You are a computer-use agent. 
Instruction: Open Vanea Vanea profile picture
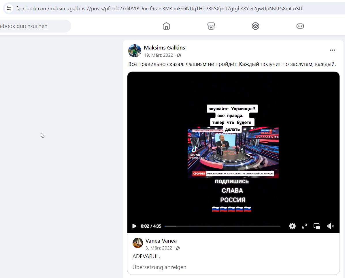click(138, 243)
